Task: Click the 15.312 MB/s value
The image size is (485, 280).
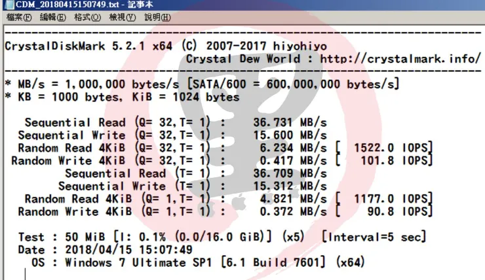Action: pyautogui.click(x=290, y=186)
